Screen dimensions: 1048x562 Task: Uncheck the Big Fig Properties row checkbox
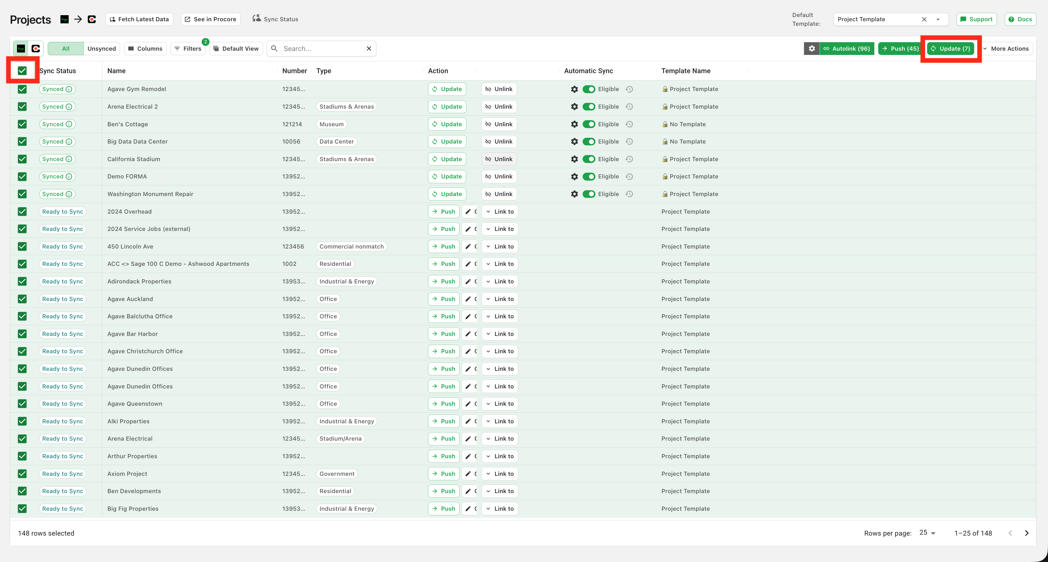pyautogui.click(x=22, y=509)
